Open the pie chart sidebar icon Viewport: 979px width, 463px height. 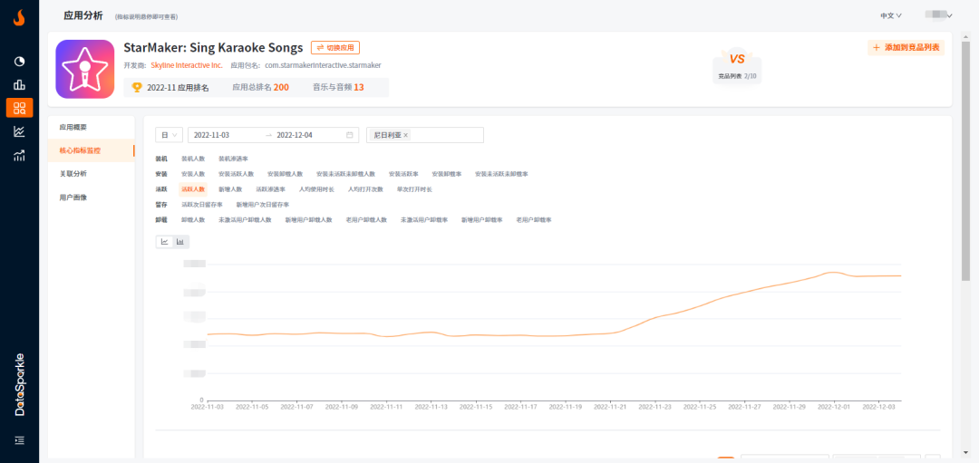tap(19, 61)
